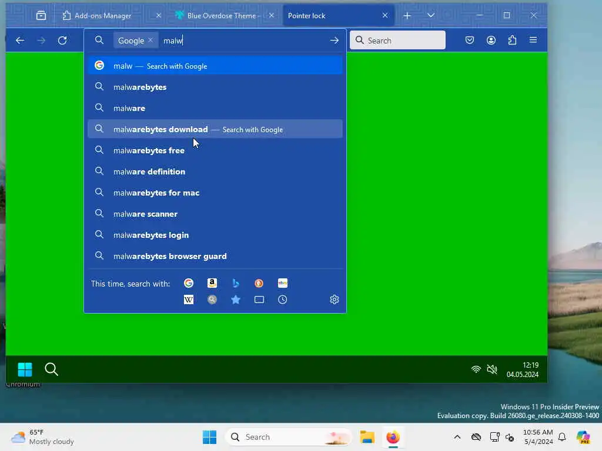Click the Firefox forward arrow button
The height and width of the screenshot is (451, 602).
41,41
